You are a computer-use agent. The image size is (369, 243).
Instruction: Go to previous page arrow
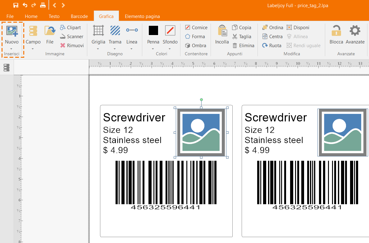tap(54, 5)
